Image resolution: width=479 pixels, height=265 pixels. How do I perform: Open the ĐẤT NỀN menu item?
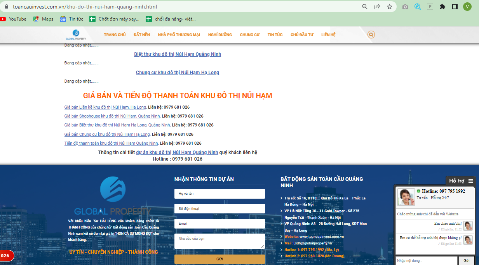[x=142, y=35]
